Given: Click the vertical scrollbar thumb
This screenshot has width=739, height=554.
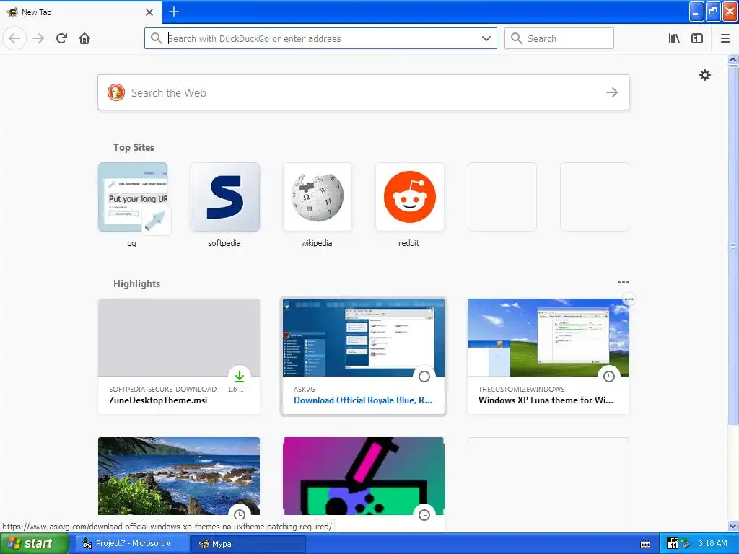Looking at the screenshot, I should [x=733, y=245].
